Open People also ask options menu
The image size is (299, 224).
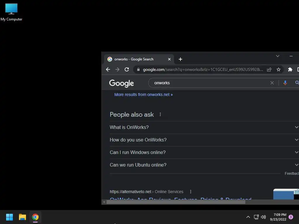click(x=160, y=114)
